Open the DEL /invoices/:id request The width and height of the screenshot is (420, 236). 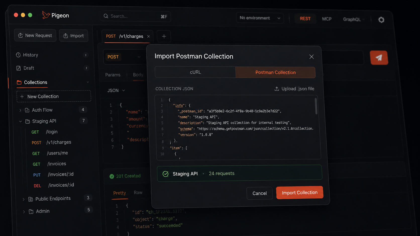[x=54, y=185]
